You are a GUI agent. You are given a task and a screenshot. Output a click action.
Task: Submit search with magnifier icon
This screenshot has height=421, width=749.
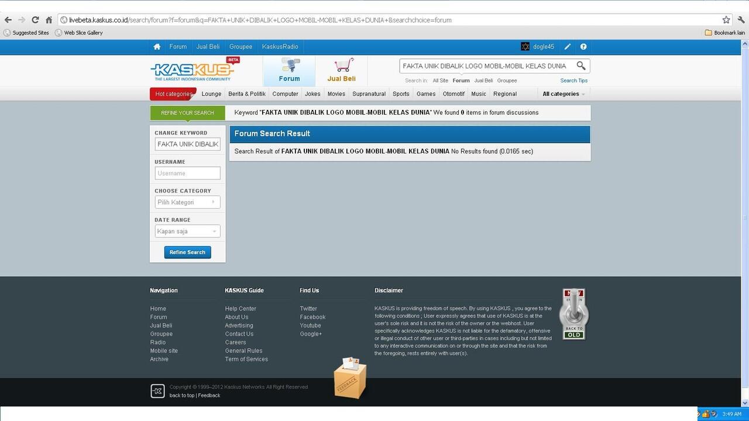[581, 65]
